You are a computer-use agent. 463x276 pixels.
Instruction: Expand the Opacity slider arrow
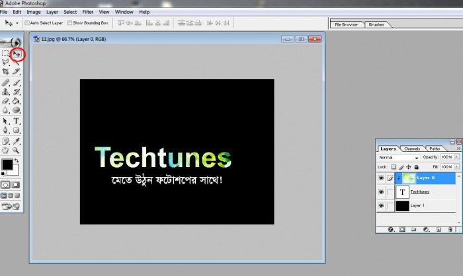click(456, 158)
